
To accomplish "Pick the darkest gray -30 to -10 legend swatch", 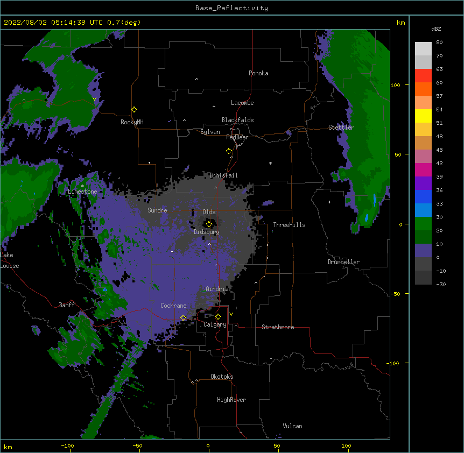I will point(423,278).
